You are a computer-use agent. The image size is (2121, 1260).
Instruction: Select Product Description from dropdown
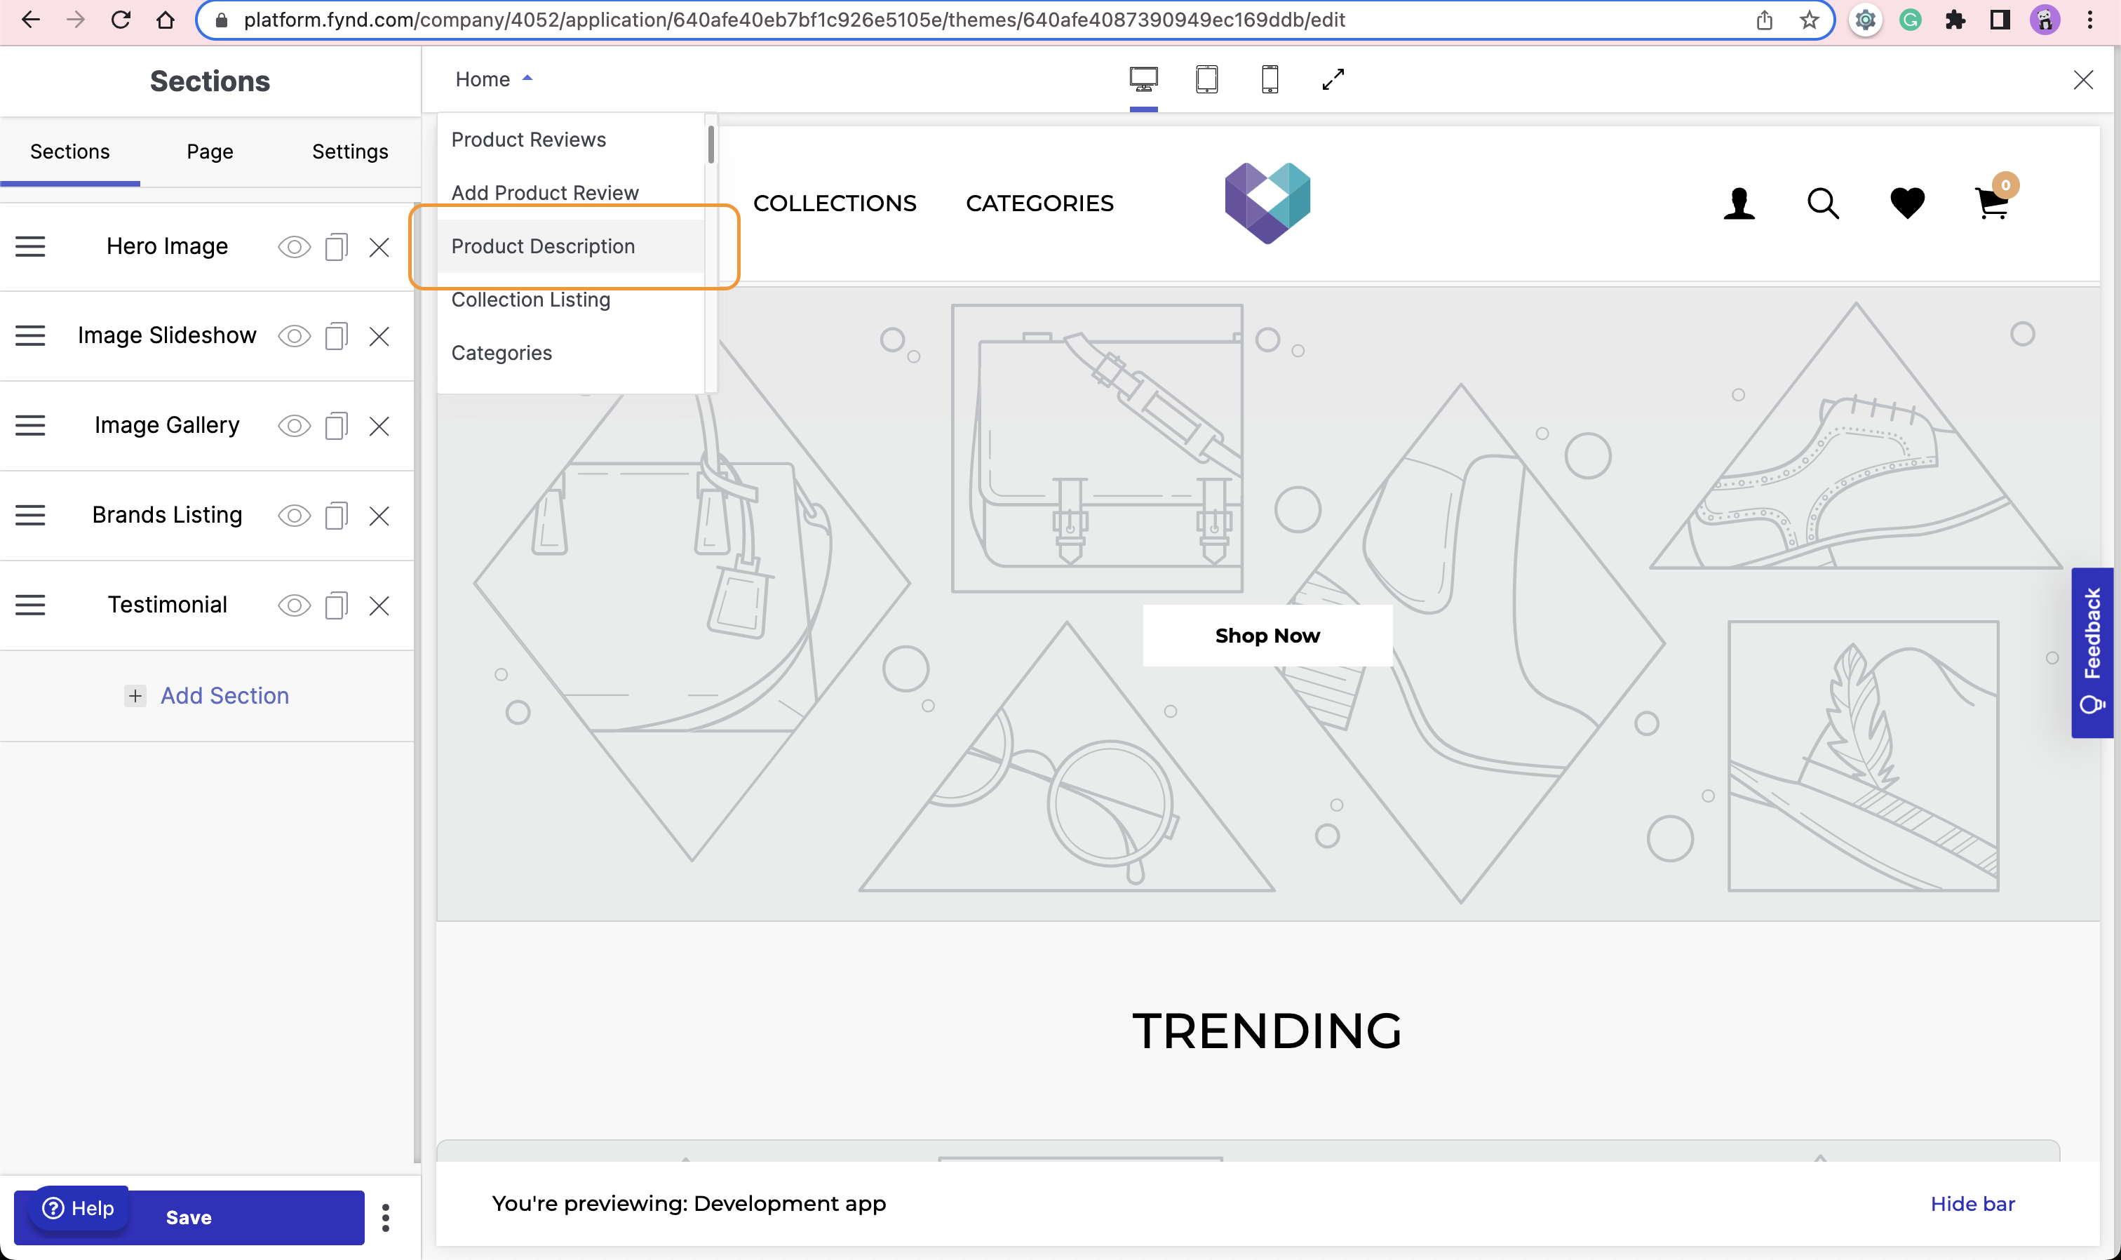pyautogui.click(x=543, y=246)
